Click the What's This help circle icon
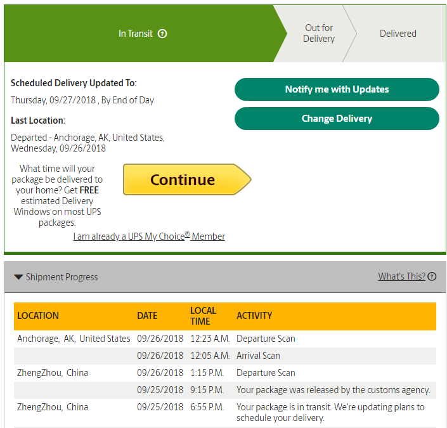 click(432, 276)
